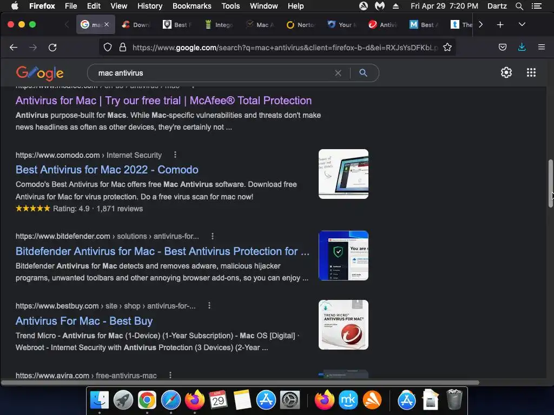The height and width of the screenshot is (415, 554).
Task: Open a new tab with plus button
Action: [500, 25]
